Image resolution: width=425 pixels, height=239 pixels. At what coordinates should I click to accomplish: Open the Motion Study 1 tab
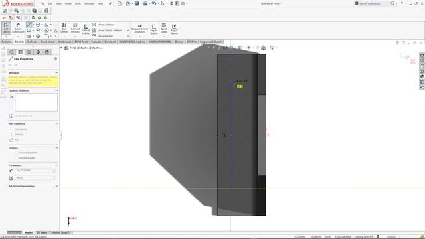(60, 232)
